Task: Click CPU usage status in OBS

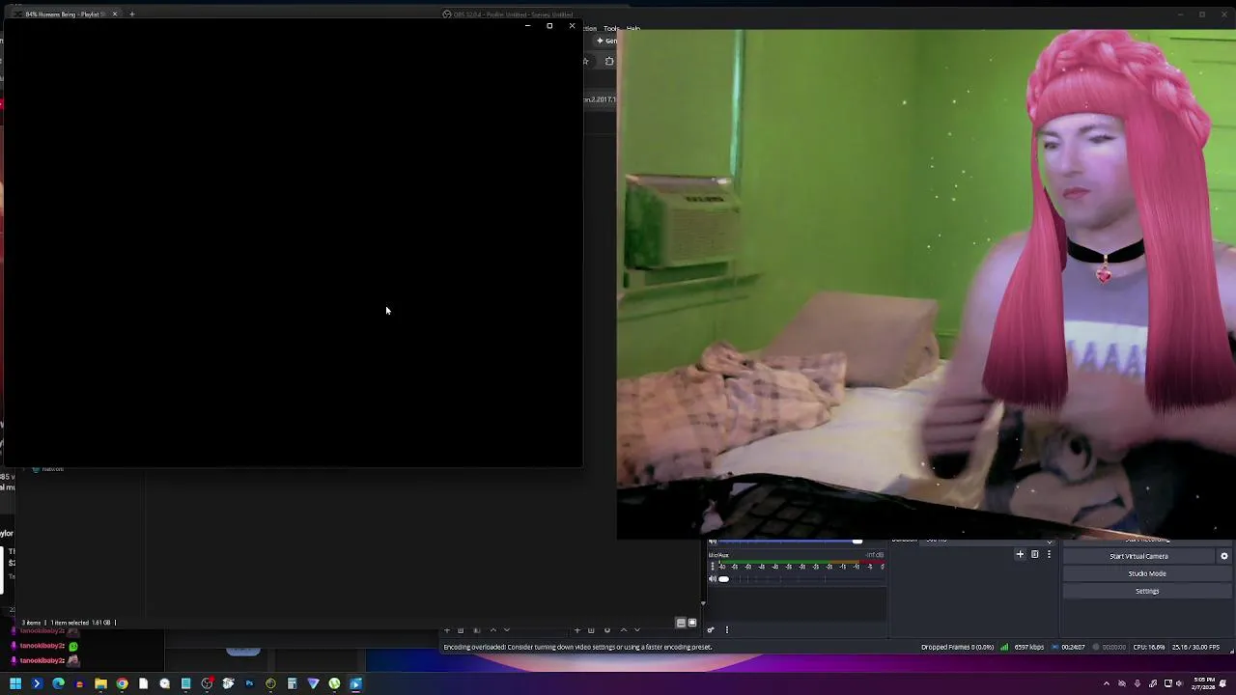Action: [x=1149, y=647]
